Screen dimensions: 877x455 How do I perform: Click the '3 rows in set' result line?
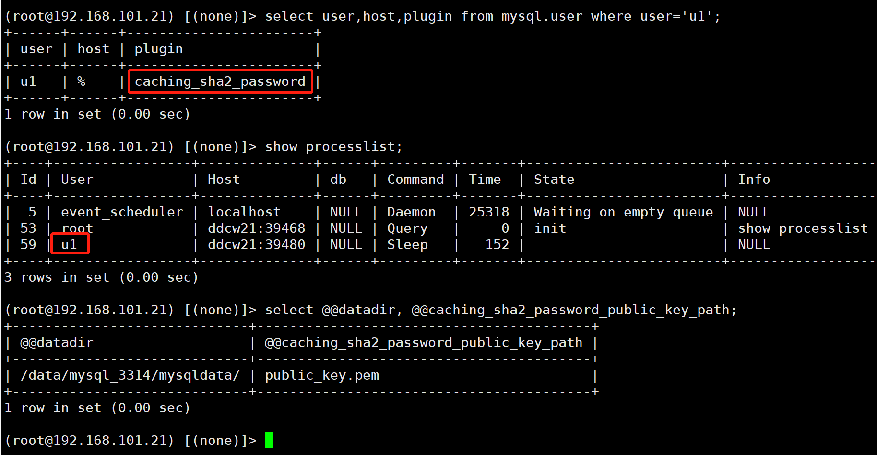point(101,277)
